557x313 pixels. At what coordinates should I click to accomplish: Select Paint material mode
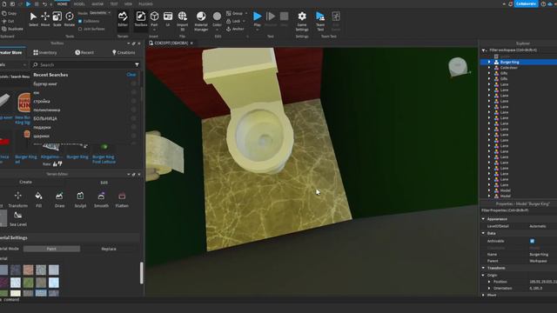pos(51,249)
